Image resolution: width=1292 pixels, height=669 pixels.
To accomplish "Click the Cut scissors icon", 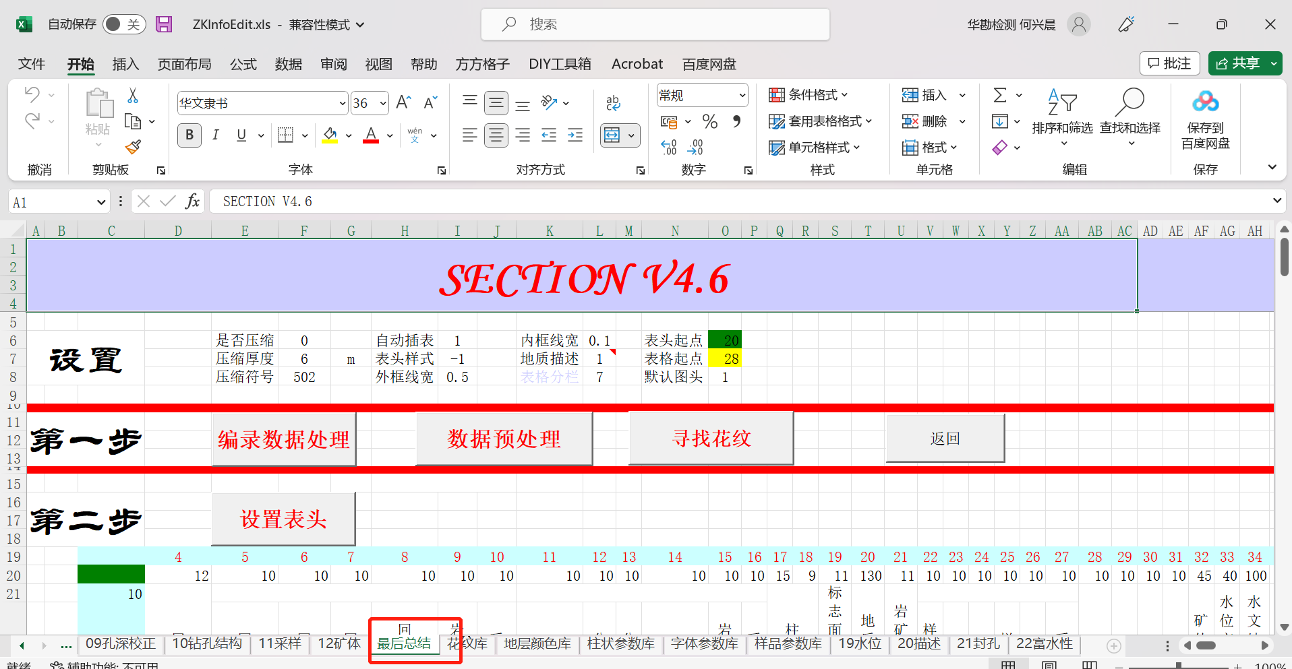I will click(133, 96).
